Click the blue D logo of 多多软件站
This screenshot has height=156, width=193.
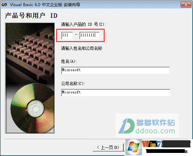coord(126,126)
